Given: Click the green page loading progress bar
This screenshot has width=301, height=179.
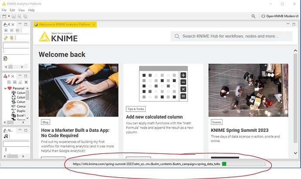Looking at the screenshot, I should (x=243, y=164).
